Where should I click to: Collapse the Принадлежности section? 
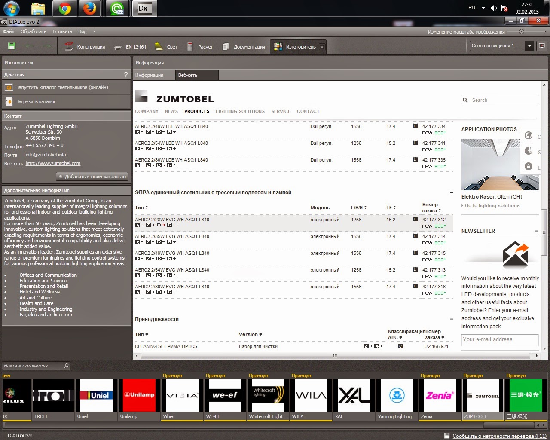[x=451, y=319]
